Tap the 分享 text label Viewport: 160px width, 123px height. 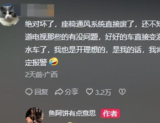coord(71,92)
